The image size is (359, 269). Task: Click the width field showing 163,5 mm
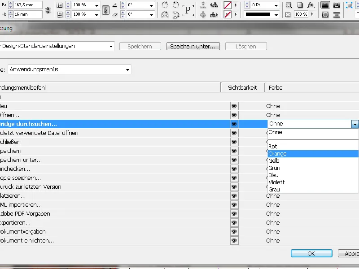pyautogui.click(x=28, y=5)
